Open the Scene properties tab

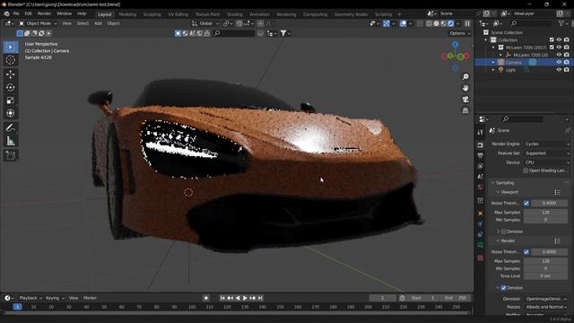point(481,177)
